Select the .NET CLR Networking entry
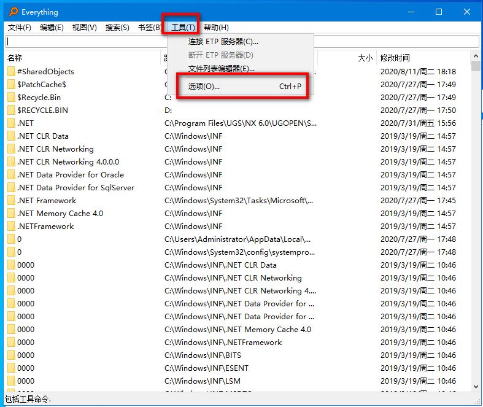This screenshot has height=407, width=483. coord(55,149)
